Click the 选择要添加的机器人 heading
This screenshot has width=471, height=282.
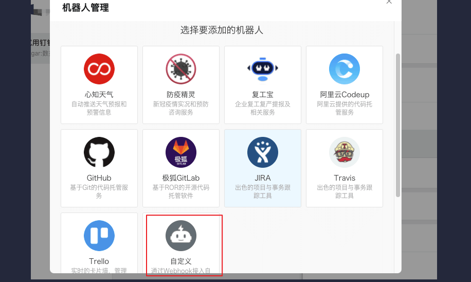coord(222,30)
